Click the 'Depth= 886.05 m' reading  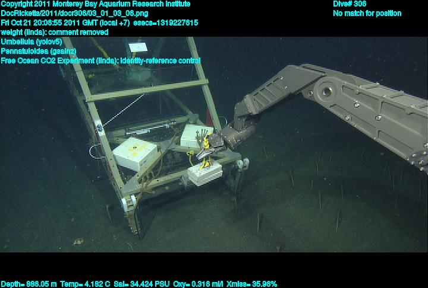29,284
